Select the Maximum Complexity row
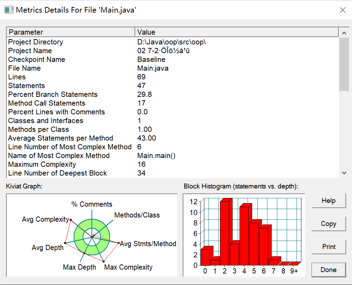Screen dimensions: 352x285 tap(173, 164)
